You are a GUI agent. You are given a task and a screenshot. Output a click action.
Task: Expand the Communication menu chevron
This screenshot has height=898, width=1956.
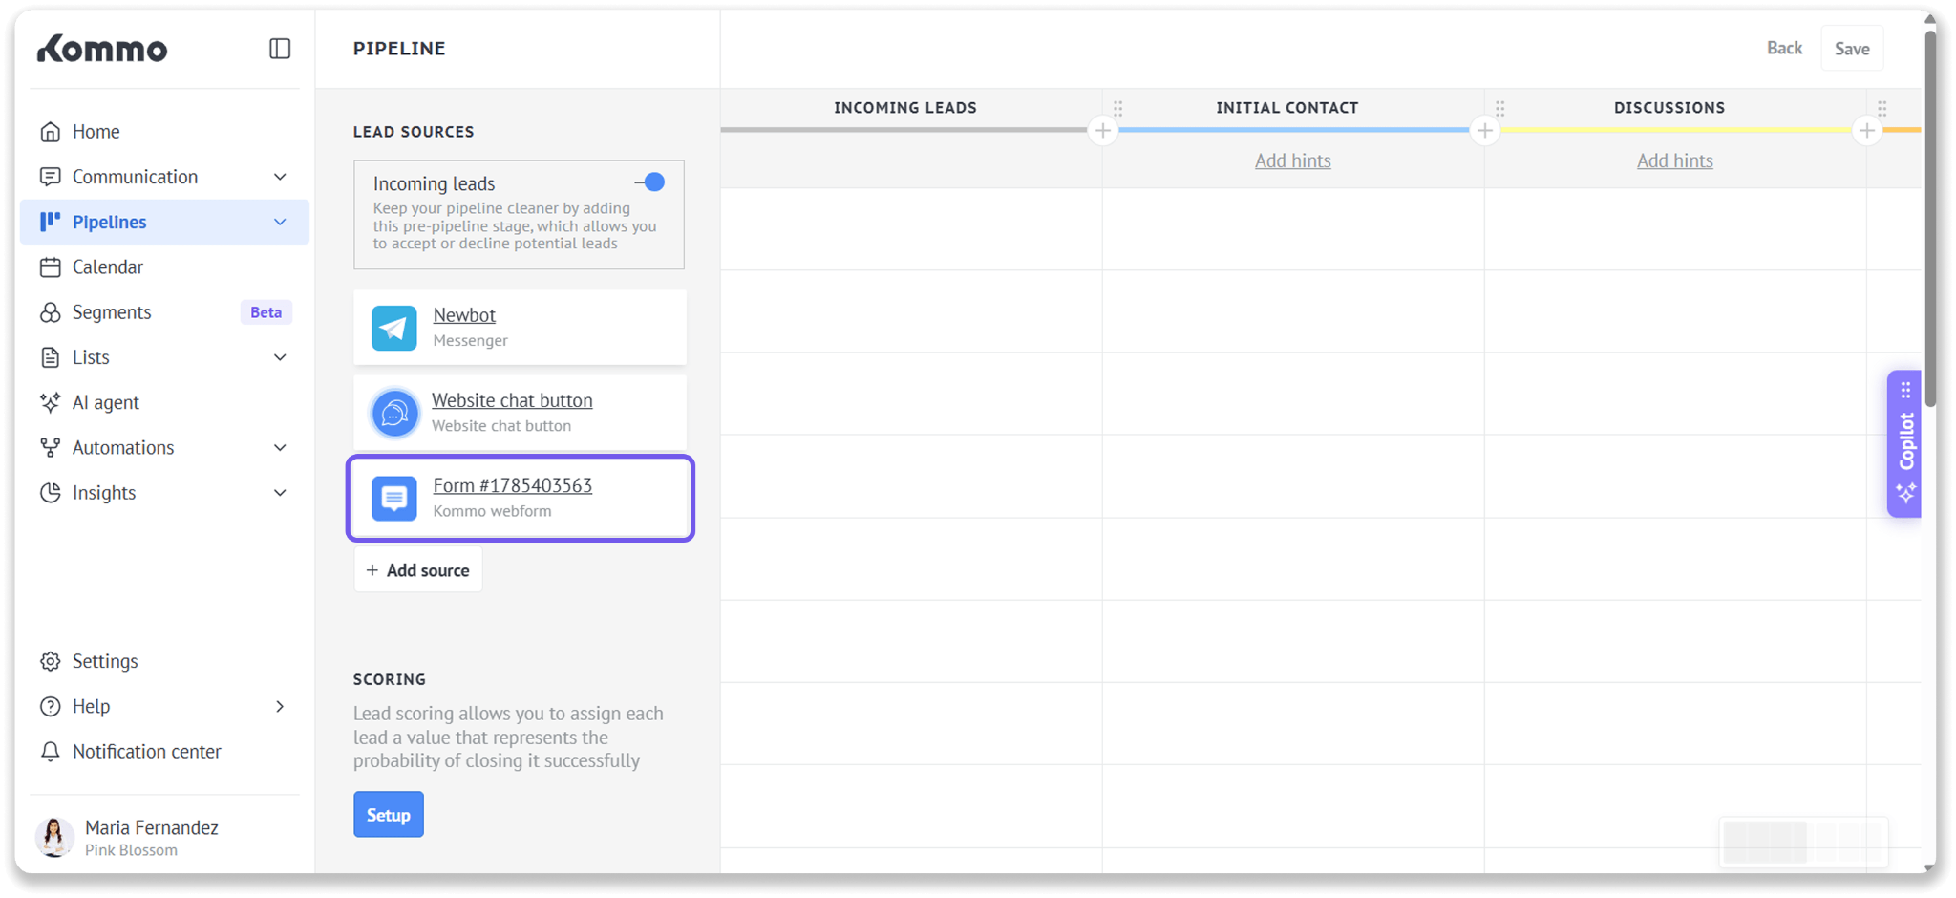pyautogui.click(x=280, y=177)
